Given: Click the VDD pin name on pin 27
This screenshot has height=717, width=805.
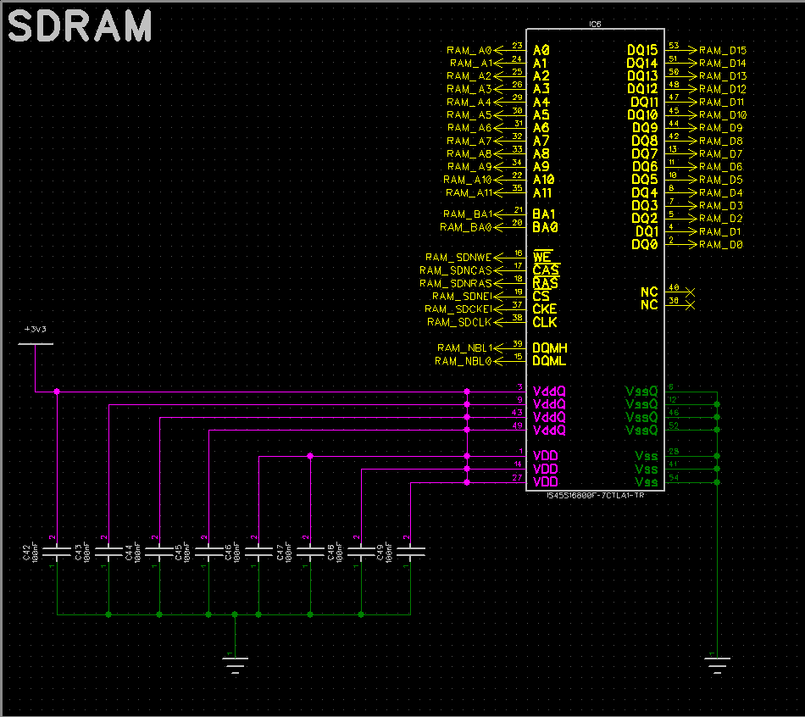Looking at the screenshot, I should click(545, 481).
